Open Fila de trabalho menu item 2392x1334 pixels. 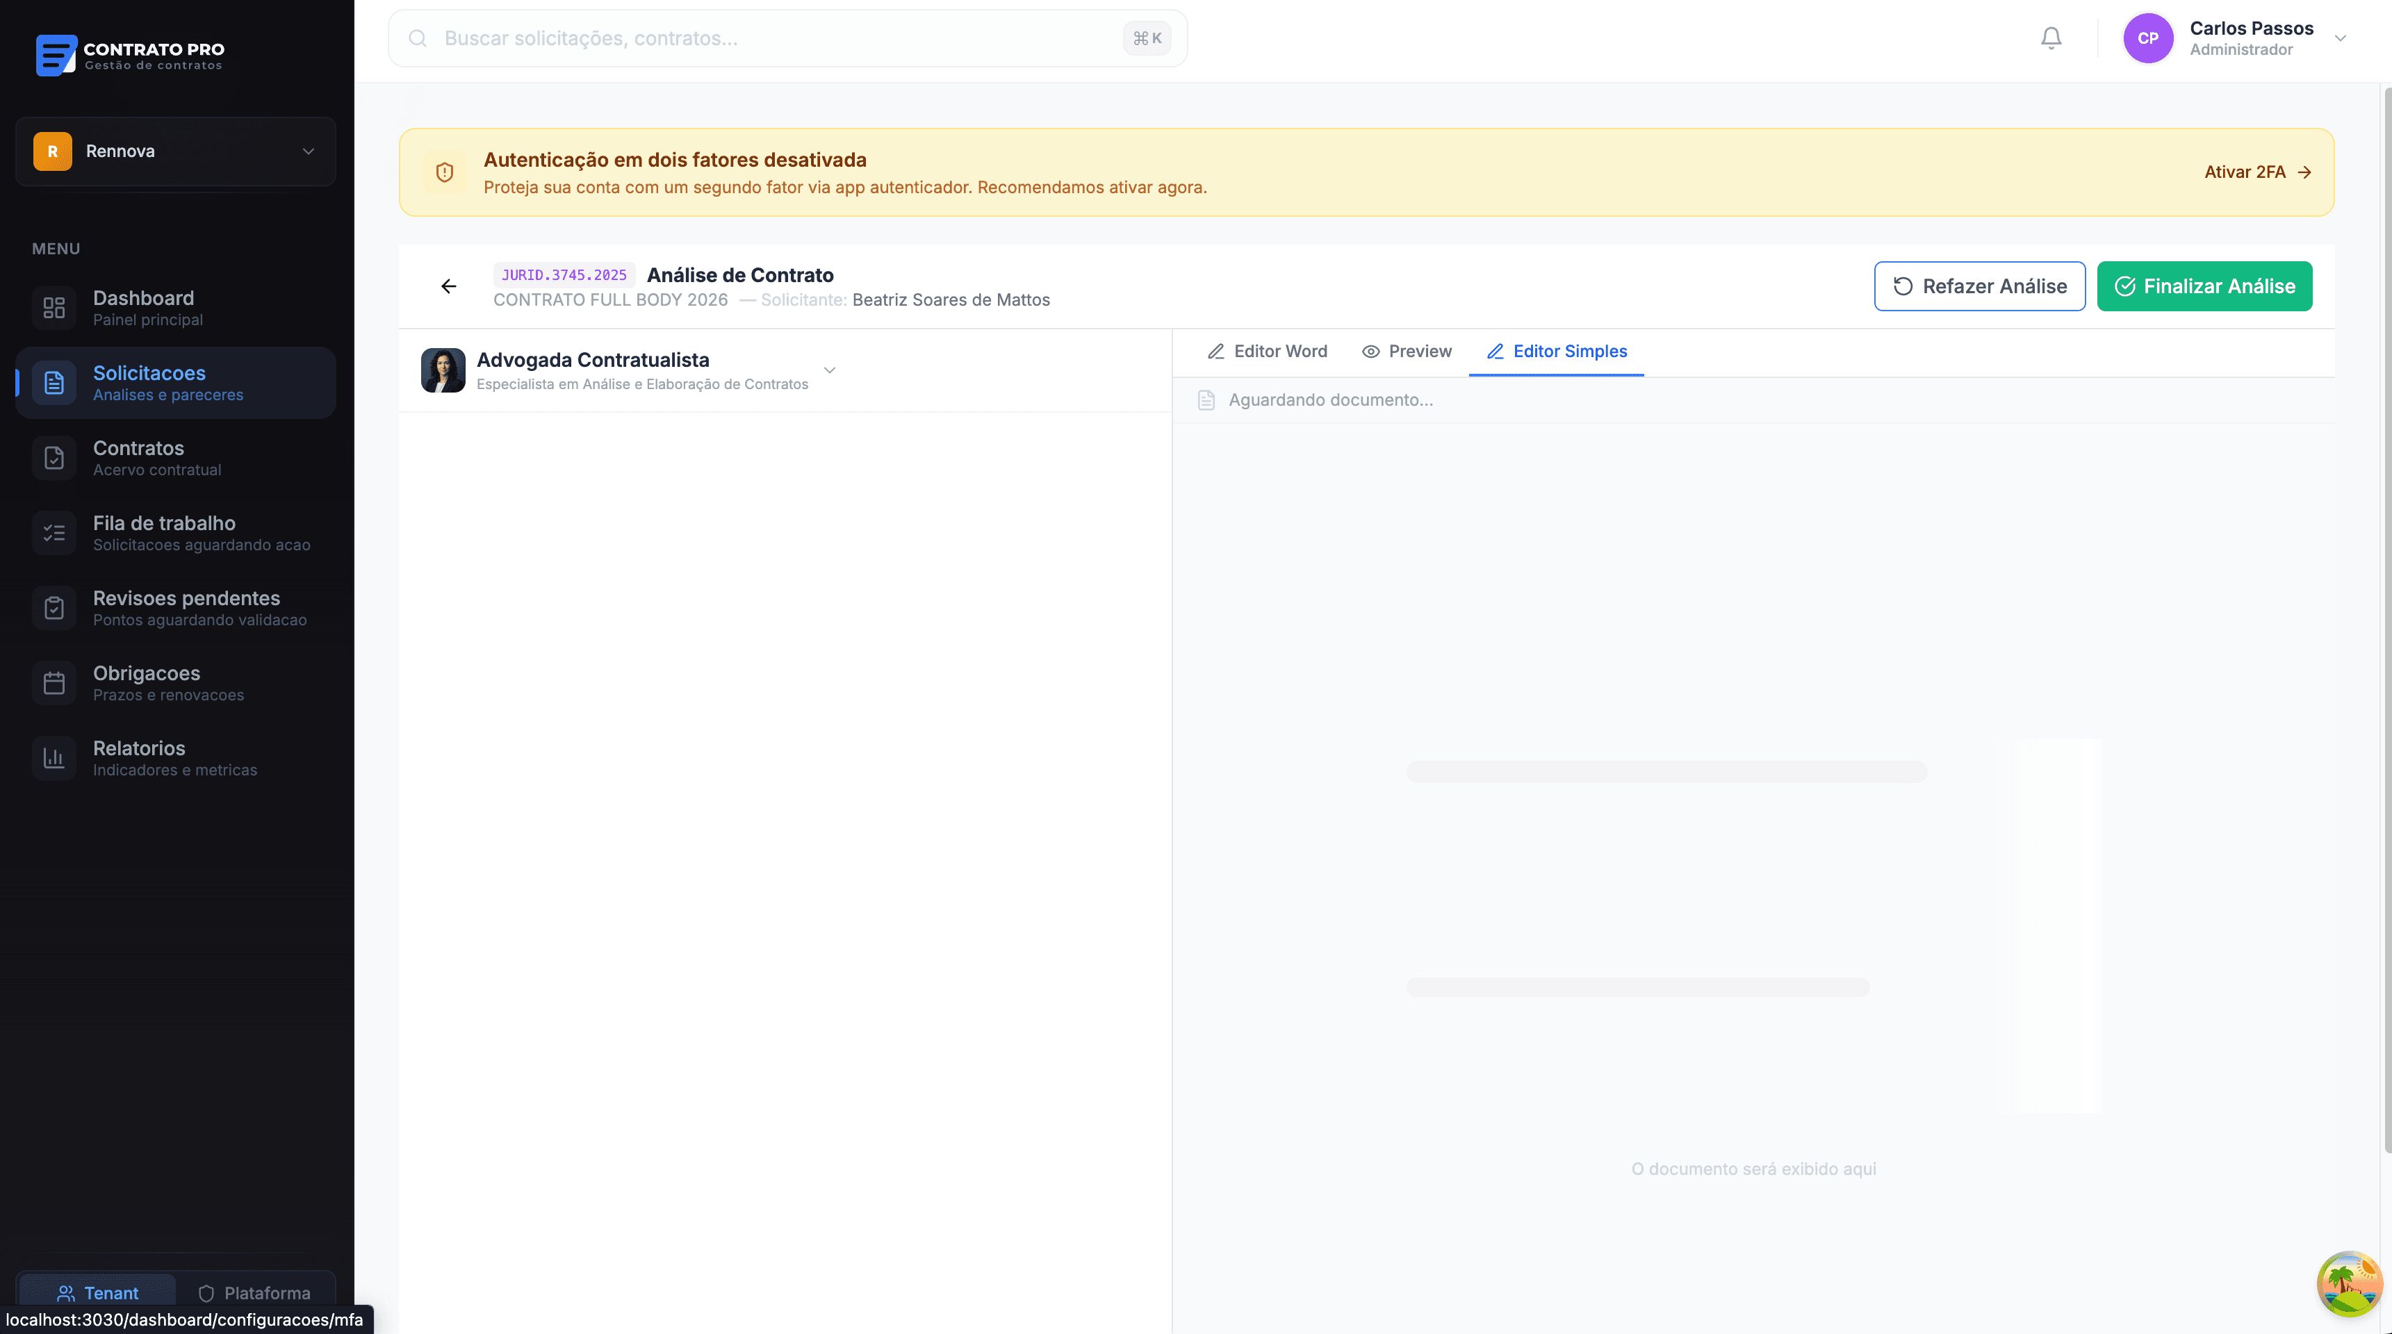pyautogui.click(x=176, y=533)
